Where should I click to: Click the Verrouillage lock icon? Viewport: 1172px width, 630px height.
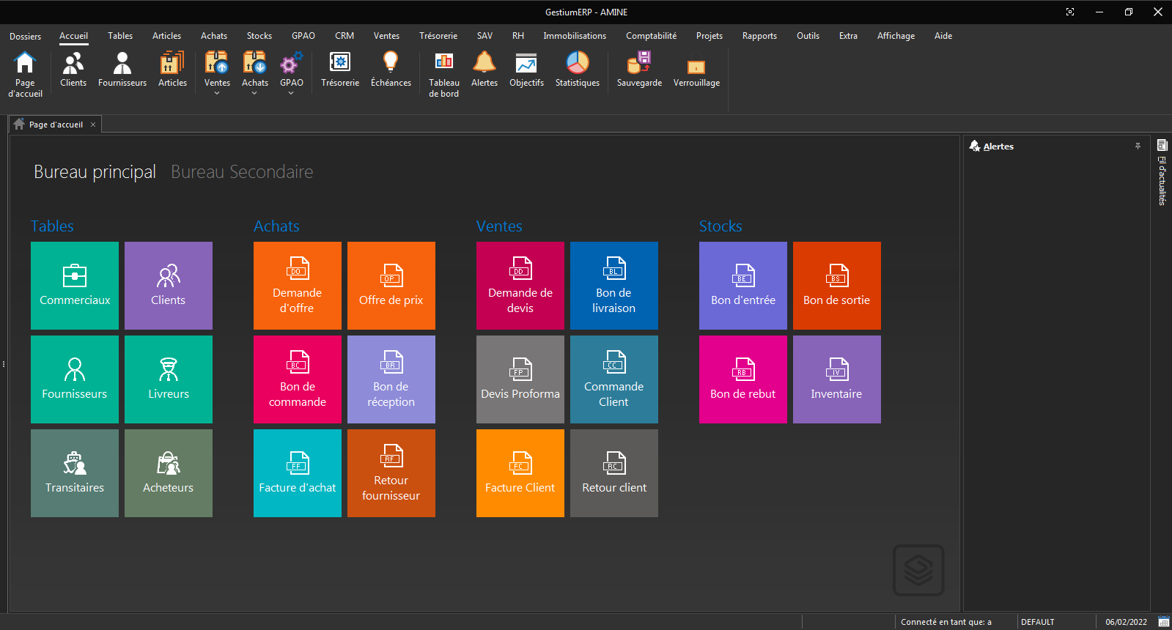point(696,70)
